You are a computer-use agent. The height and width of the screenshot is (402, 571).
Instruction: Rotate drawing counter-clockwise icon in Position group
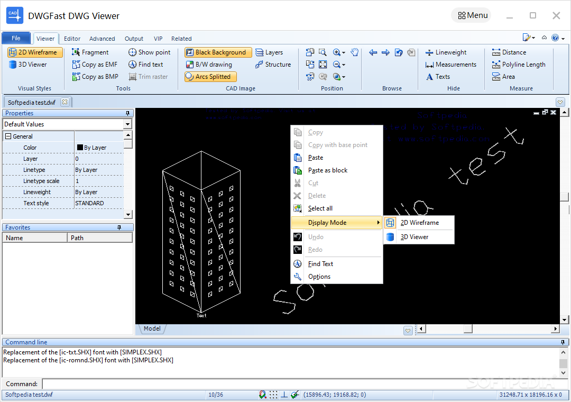pos(310,52)
